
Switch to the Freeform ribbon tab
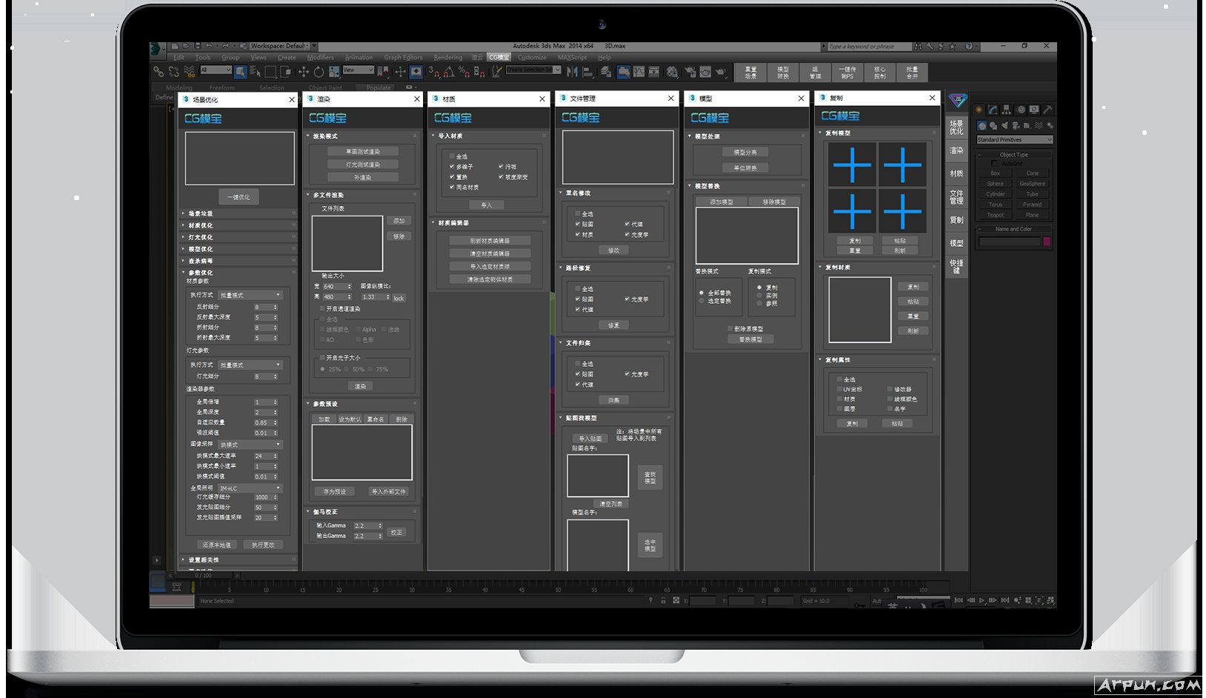coord(222,87)
